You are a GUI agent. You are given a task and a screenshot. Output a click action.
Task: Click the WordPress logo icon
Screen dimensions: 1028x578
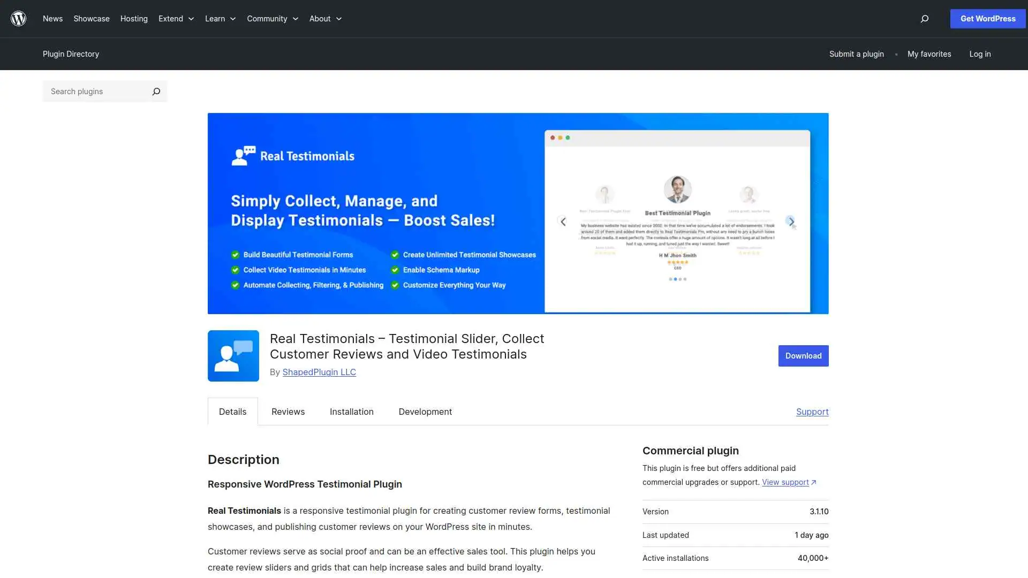point(18,18)
